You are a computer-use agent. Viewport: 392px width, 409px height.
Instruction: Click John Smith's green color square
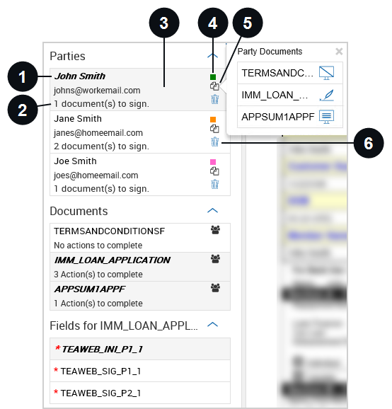[x=213, y=77]
